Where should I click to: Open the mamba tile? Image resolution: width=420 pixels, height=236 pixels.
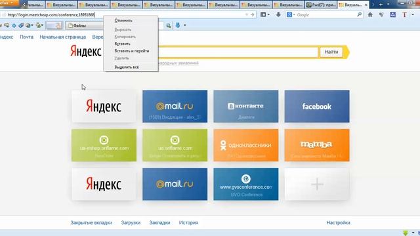point(317,145)
